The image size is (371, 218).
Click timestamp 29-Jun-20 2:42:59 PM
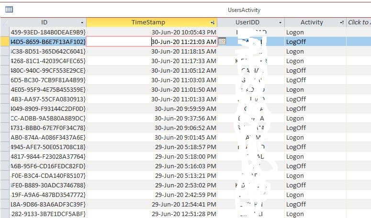pos(186,195)
